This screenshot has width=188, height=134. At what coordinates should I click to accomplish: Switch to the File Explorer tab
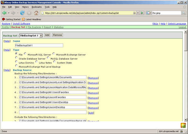tap(34, 27)
